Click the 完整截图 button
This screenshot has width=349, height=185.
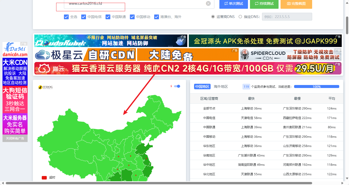(x=296, y=4)
